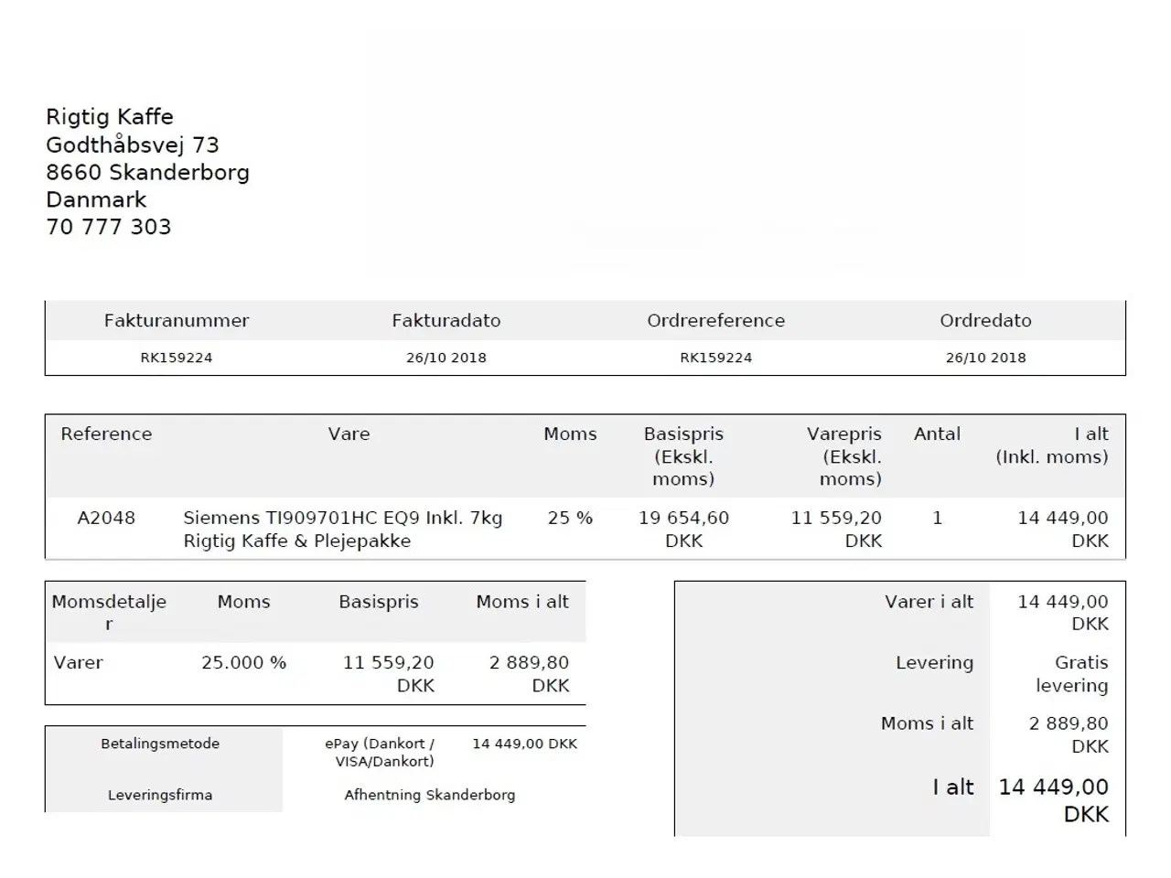The width and height of the screenshot is (1171, 878).
Task: Click the "25 %" tax rate in the item row
Action: coord(570,519)
